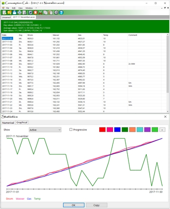Click the red Delete toolbar icon
This screenshot has width=170, height=209.
36,13
